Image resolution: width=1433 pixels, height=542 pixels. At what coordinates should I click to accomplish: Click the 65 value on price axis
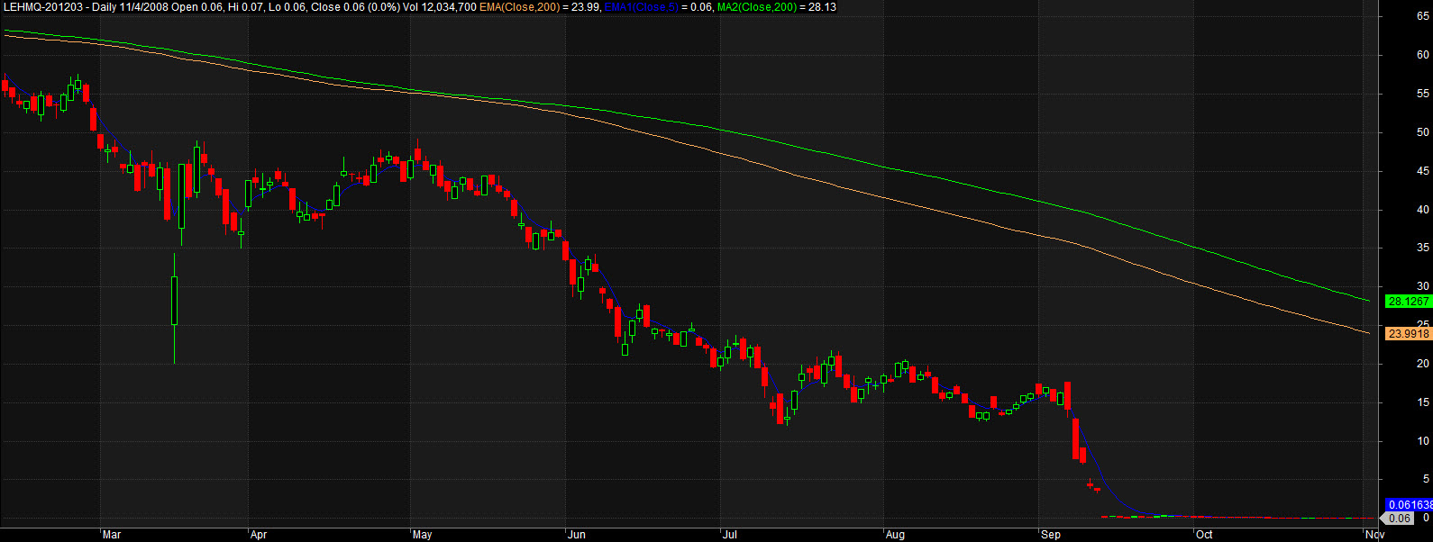[x=1423, y=16]
